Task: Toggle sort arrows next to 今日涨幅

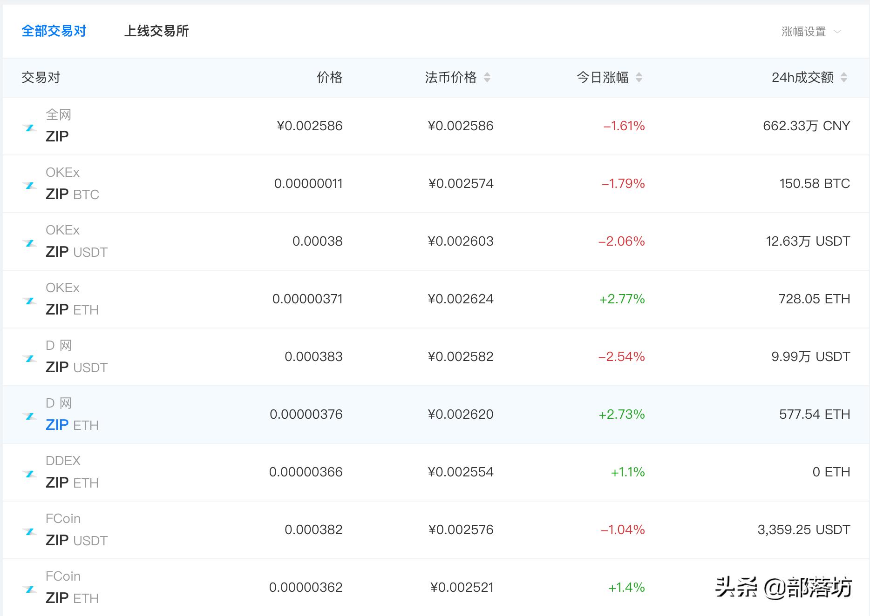Action: [x=639, y=78]
